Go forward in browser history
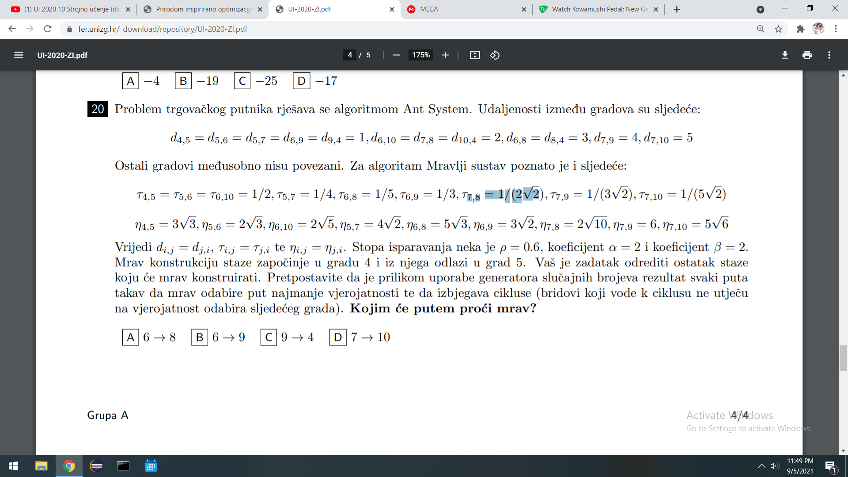848x477 pixels. click(x=30, y=29)
